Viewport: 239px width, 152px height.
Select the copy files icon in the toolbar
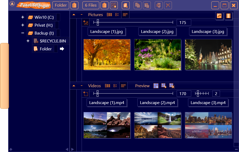pos(138,5)
